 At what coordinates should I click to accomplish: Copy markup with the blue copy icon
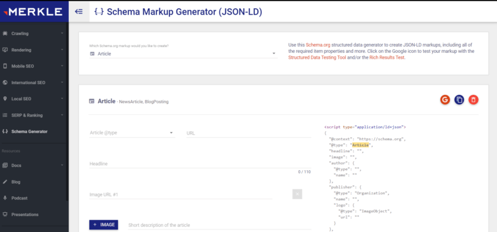click(x=459, y=100)
